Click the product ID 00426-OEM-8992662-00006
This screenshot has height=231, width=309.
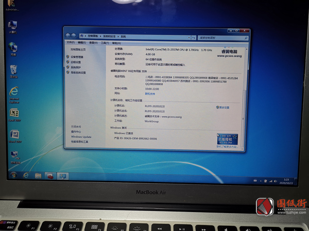135,139
